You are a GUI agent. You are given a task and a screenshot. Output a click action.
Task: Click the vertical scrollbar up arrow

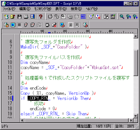pyautogui.click(x=136, y=36)
